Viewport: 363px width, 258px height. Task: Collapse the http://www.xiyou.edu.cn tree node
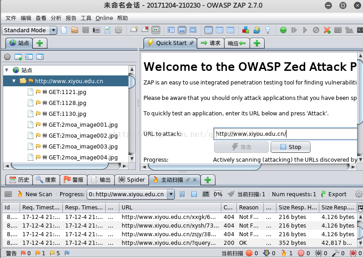pyautogui.click(x=14, y=81)
